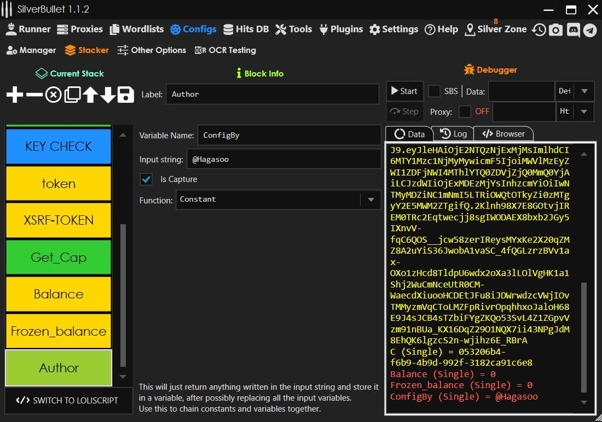602x422 pixels.
Task: Click the clear stack circled X icon
Action: pyautogui.click(x=53, y=95)
